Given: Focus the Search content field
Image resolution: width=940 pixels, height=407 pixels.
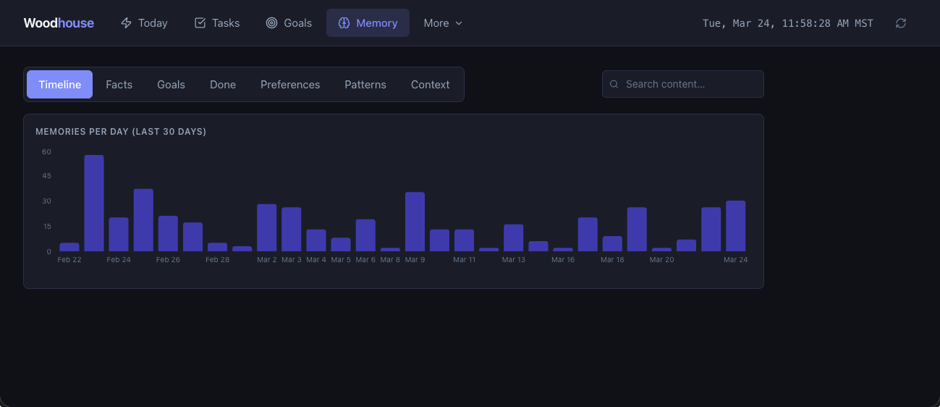Looking at the screenshot, I should 683,84.
